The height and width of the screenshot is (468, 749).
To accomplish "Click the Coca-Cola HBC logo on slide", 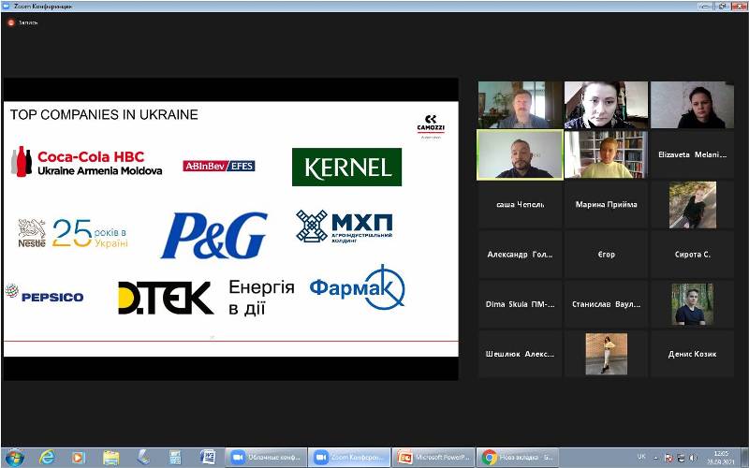I will (x=86, y=162).
